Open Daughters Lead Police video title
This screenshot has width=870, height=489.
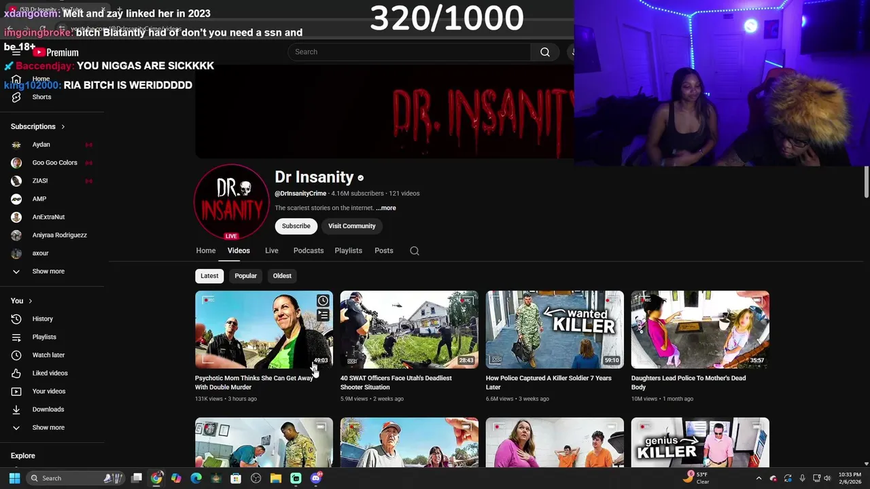[x=689, y=382]
